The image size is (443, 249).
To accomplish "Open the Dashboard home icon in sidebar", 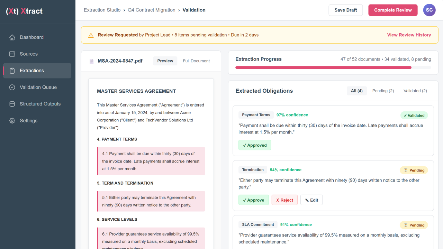I will click(x=12, y=37).
